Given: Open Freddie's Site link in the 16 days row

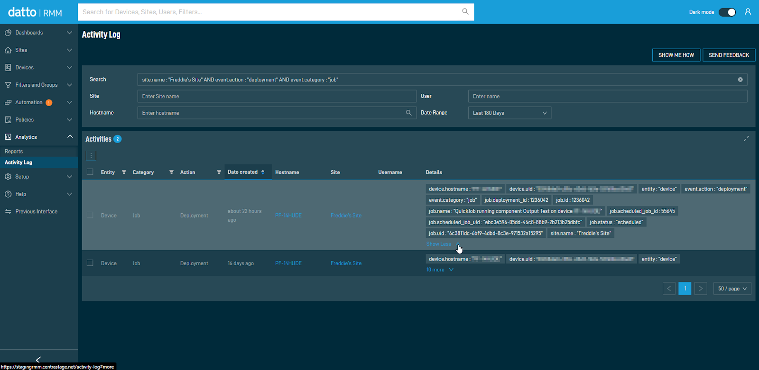Looking at the screenshot, I should tap(346, 263).
